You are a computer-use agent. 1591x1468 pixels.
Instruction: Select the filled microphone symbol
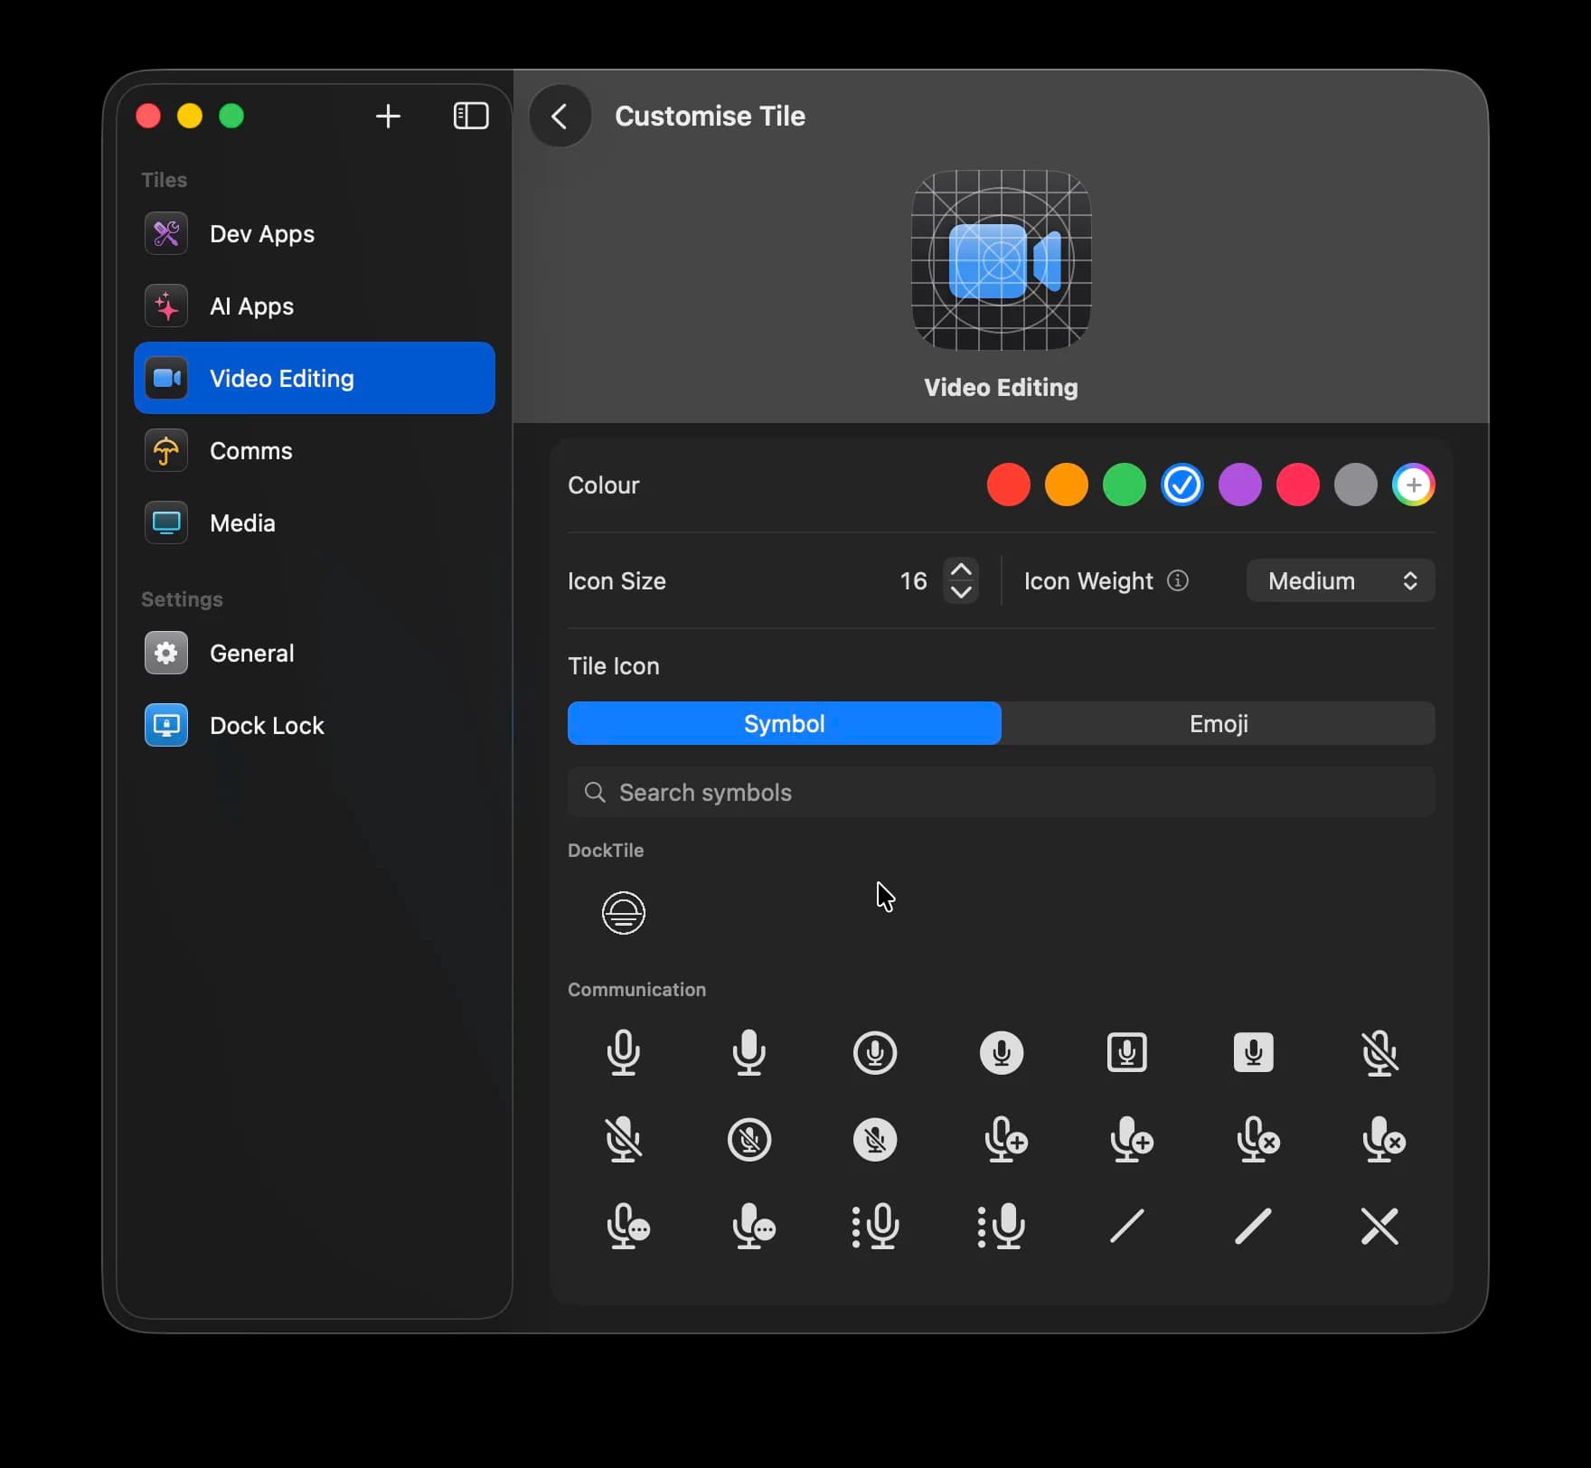748,1052
